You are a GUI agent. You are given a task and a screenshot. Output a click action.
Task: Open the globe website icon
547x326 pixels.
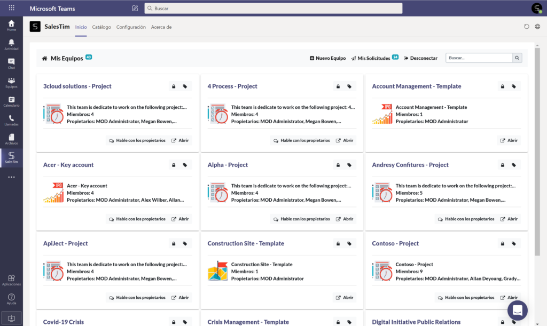pyautogui.click(x=537, y=27)
